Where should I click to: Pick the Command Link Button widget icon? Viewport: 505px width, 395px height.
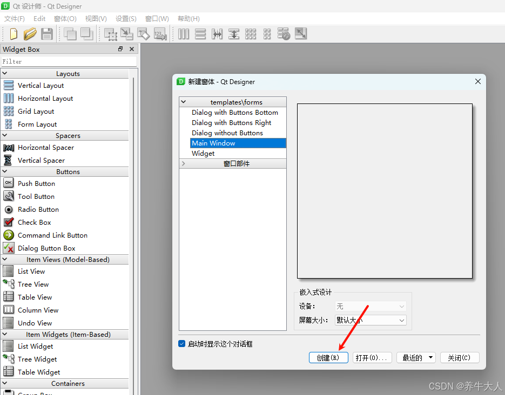tap(9, 235)
